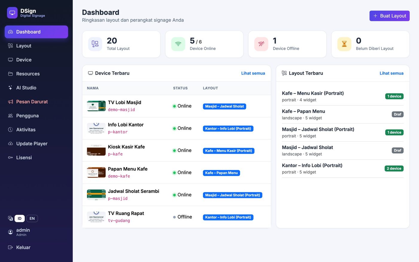
Task: Open TV Ruang Rapat device thumbnail
Action: coord(96,217)
